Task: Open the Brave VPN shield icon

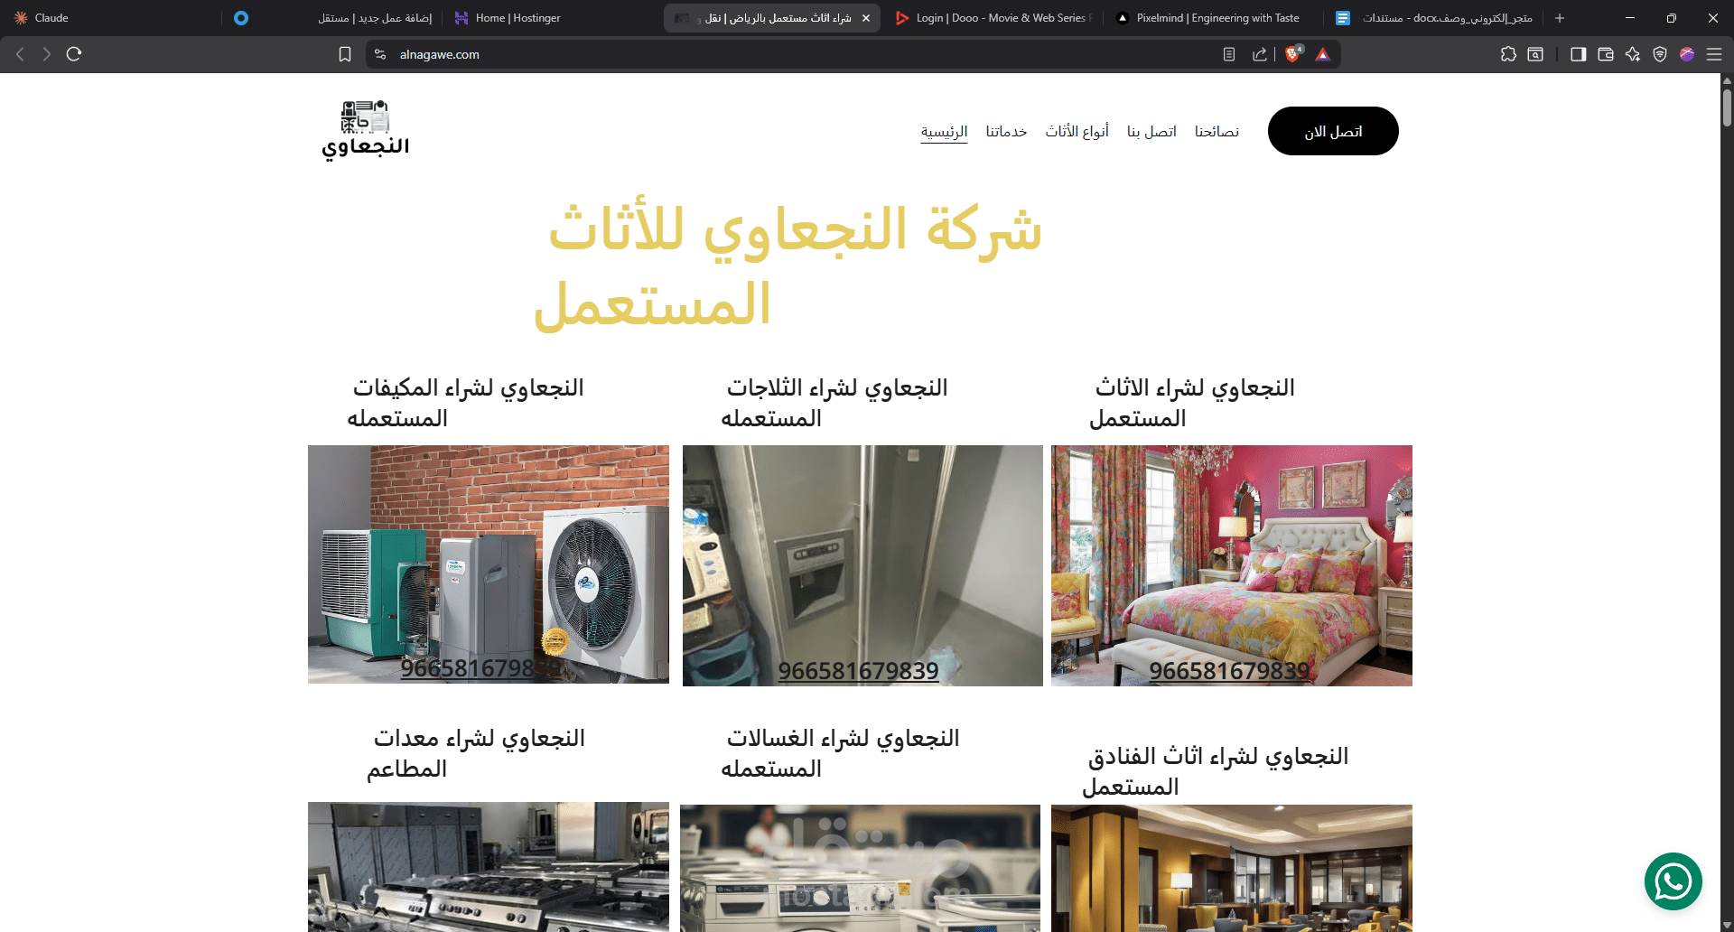Action: coord(1659,54)
